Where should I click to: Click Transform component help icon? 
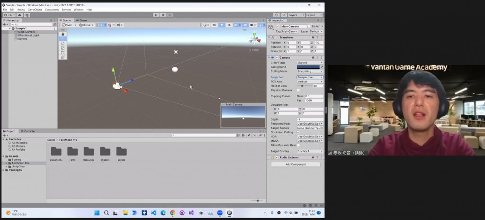coord(313,37)
